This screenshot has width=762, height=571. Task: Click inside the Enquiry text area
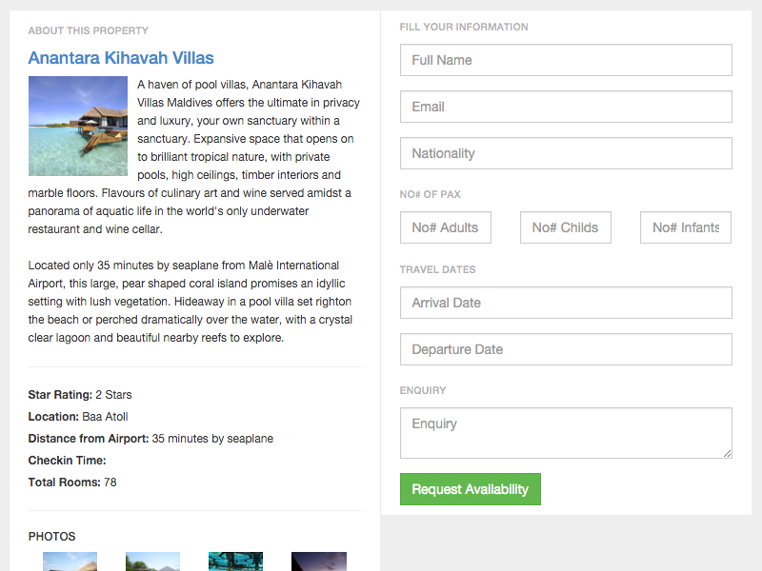566,433
